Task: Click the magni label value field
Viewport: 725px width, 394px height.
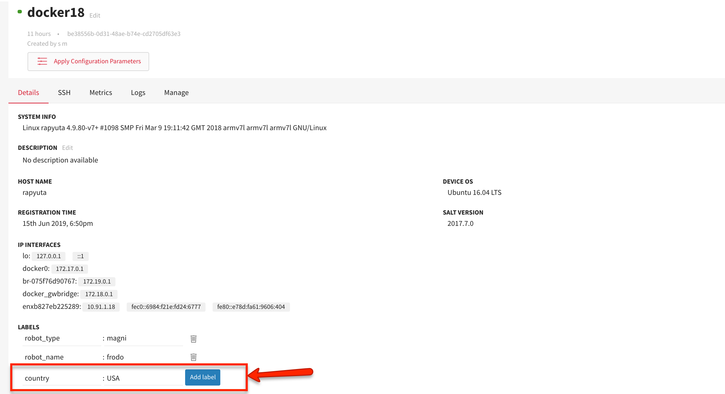Action: tap(143, 338)
